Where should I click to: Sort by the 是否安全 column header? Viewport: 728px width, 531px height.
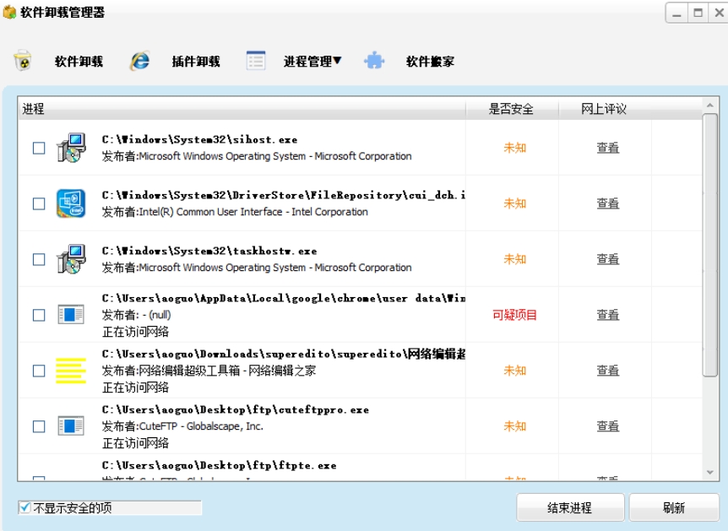pyautogui.click(x=512, y=109)
